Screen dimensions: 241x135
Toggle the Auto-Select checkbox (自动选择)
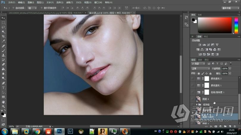coord(13,8)
